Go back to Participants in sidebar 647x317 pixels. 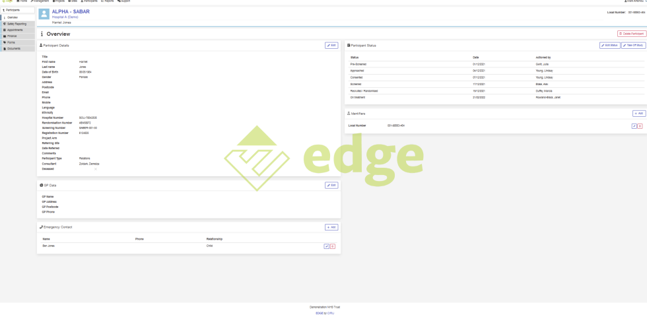click(x=17, y=10)
